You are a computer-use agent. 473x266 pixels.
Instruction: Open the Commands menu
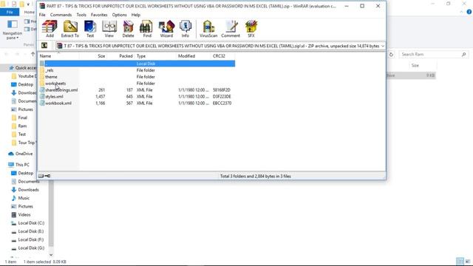61,15
